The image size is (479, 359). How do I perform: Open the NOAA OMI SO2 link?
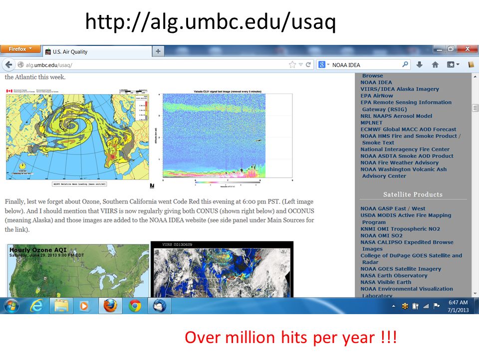[382, 236]
